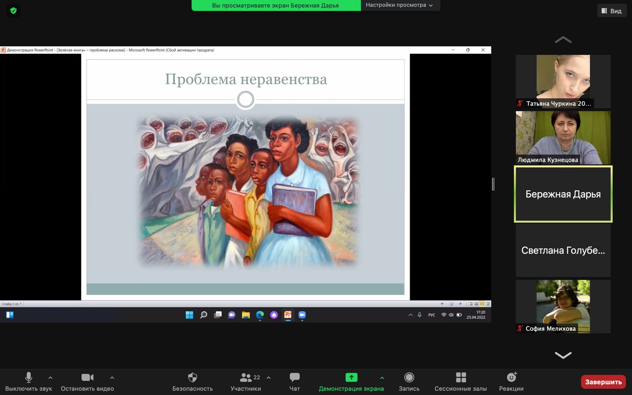Show next participants with down chevron
Image resolution: width=632 pixels, height=395 pixels.
[563, 355]
